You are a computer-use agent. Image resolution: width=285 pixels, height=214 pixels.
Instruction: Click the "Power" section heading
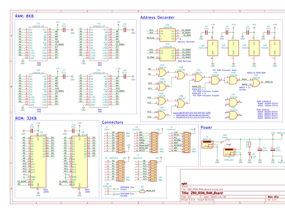point(206,128)
